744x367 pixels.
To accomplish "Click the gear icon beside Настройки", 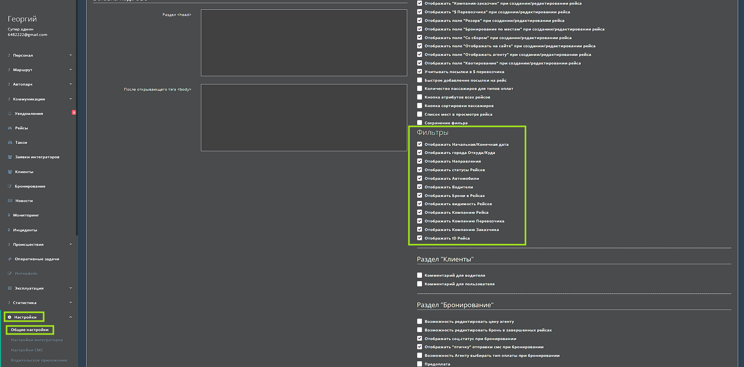I will pos(10,317).
